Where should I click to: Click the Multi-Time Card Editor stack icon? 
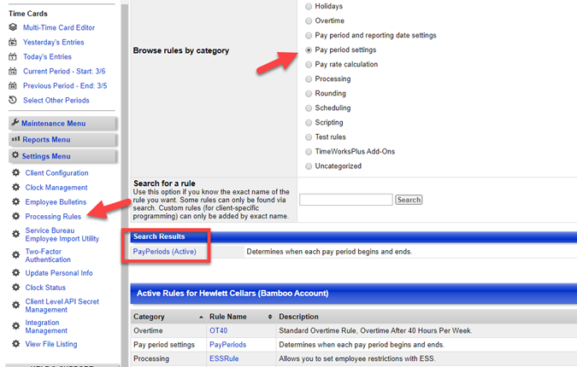pos(13,27)
